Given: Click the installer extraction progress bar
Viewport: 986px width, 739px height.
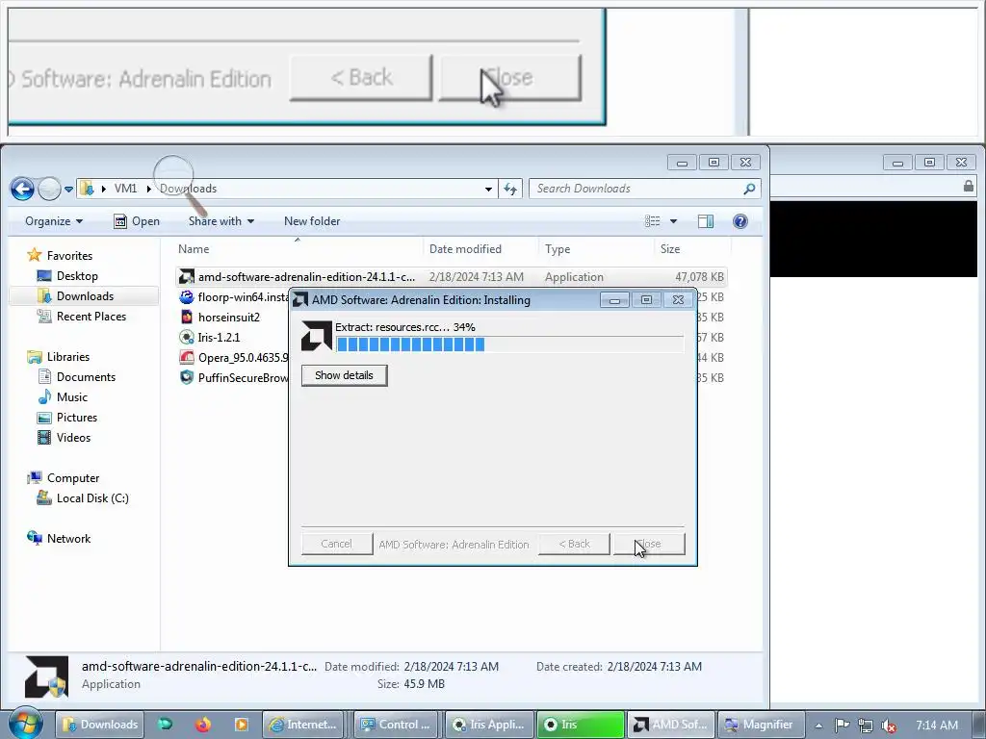Looking at the screenshot, I should pos(509,344).
